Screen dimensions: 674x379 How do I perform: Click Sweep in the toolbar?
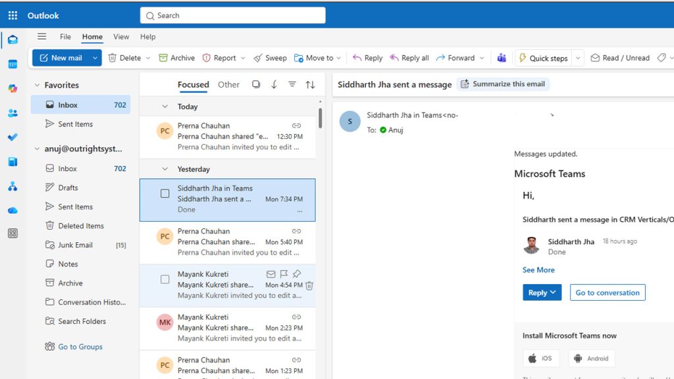270,58
